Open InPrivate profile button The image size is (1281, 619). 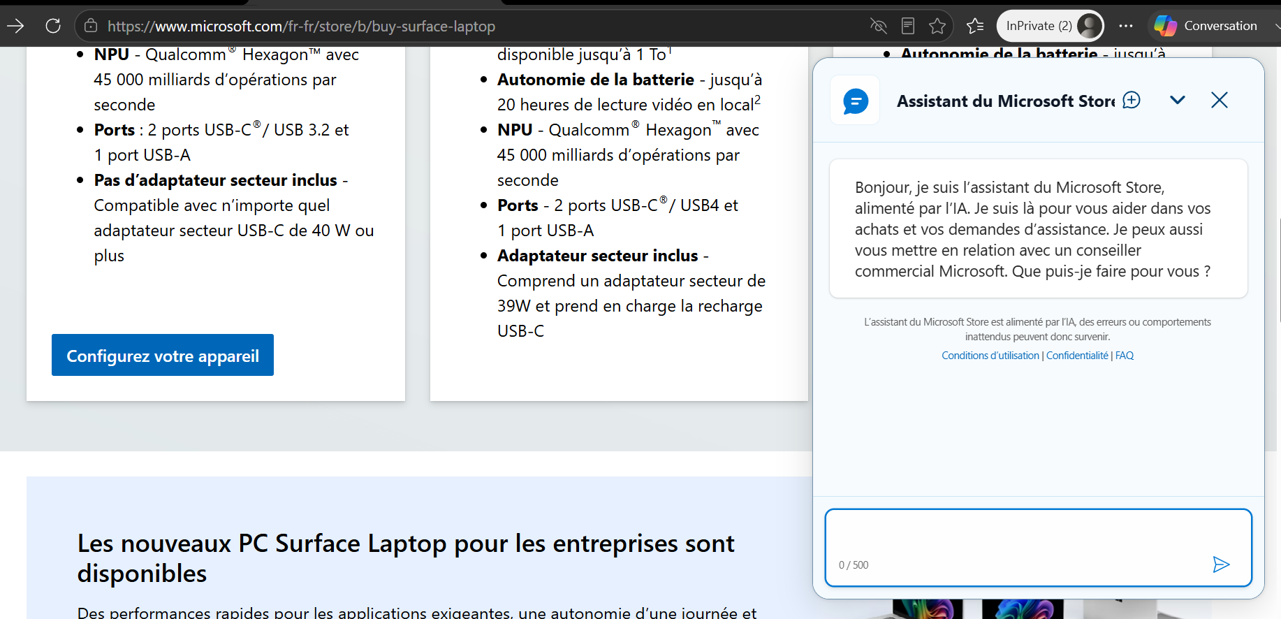1051,26
